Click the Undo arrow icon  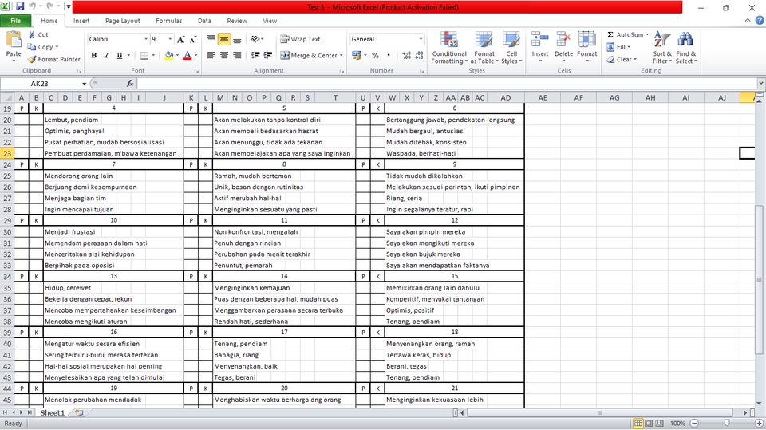(x=33, y=7)
